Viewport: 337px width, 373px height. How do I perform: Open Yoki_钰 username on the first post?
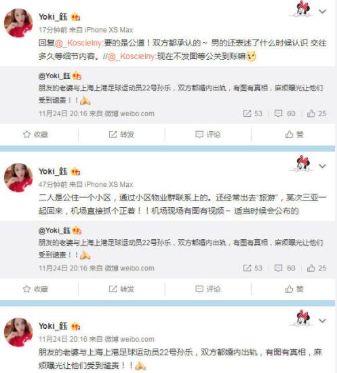pos(53,17)
